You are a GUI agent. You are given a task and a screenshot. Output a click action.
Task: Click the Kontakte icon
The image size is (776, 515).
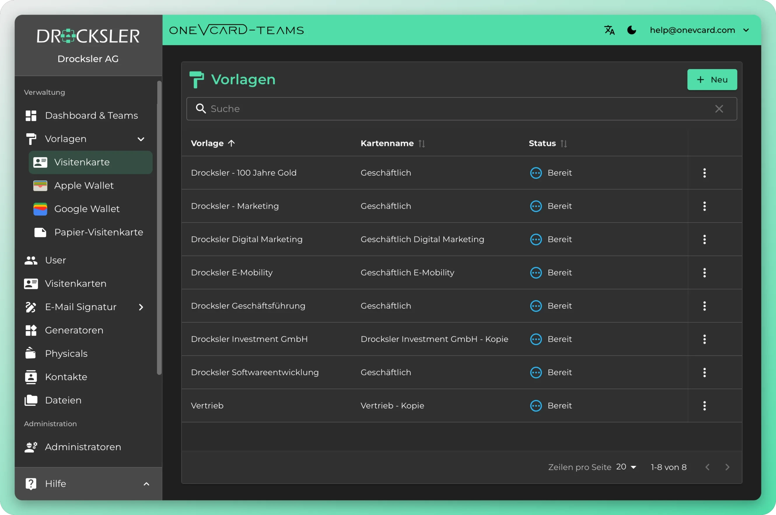(x=31, y=377)
